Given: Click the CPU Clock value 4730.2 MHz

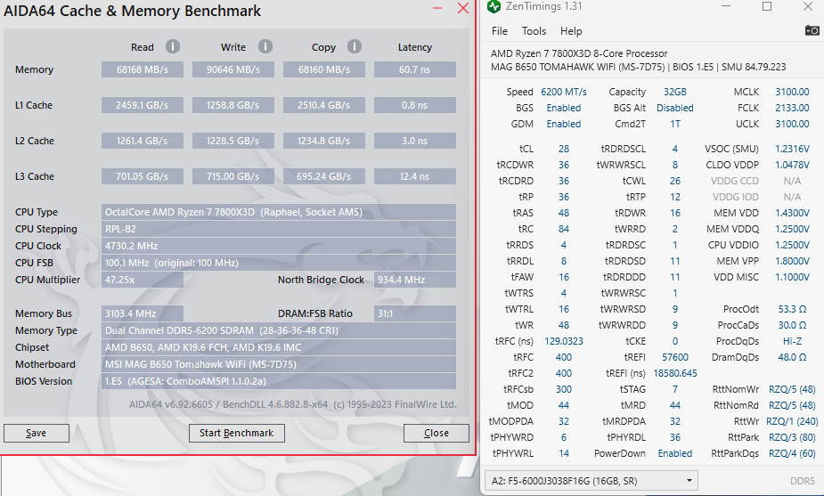Looking at the screenshot, I should [279, 246].
